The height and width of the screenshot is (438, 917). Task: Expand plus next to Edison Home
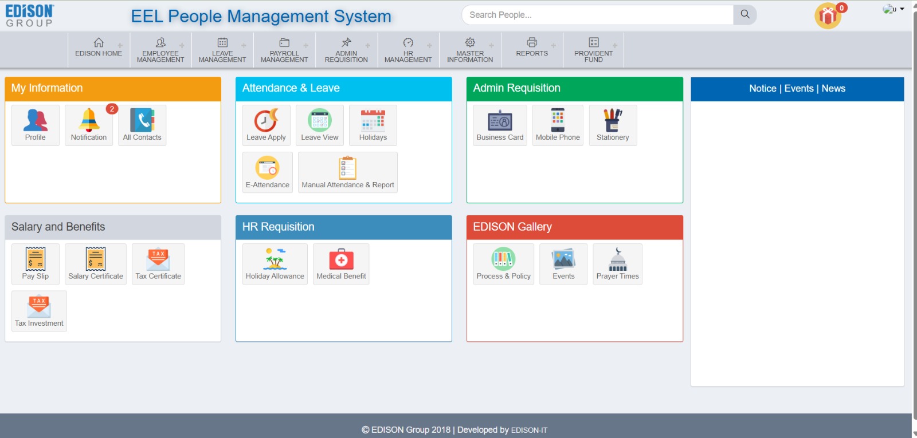[120, 46]
